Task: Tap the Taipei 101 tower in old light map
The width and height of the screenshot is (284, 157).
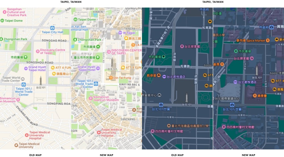Action: point(41,80)
